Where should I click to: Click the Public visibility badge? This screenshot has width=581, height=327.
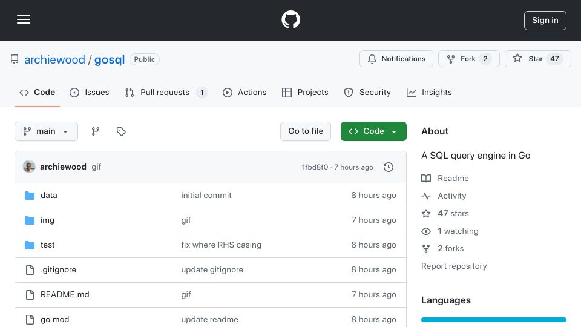coord(145,59)
